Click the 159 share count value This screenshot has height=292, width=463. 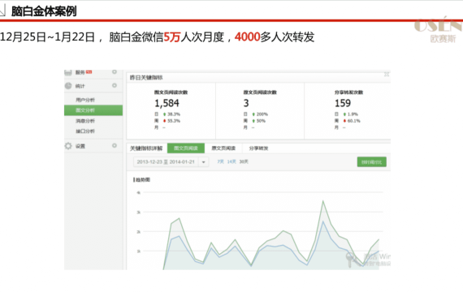point(343,103)
